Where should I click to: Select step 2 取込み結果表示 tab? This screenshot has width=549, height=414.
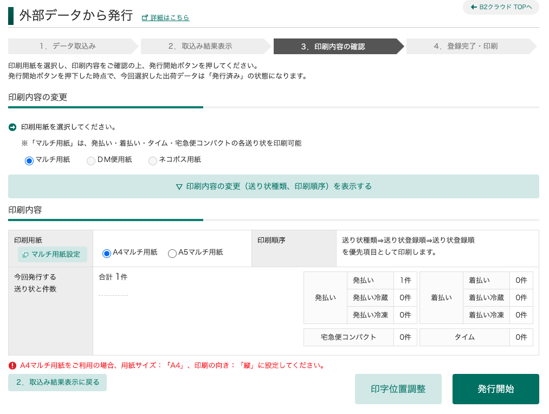pyautogui.click(x=206, y=46)
